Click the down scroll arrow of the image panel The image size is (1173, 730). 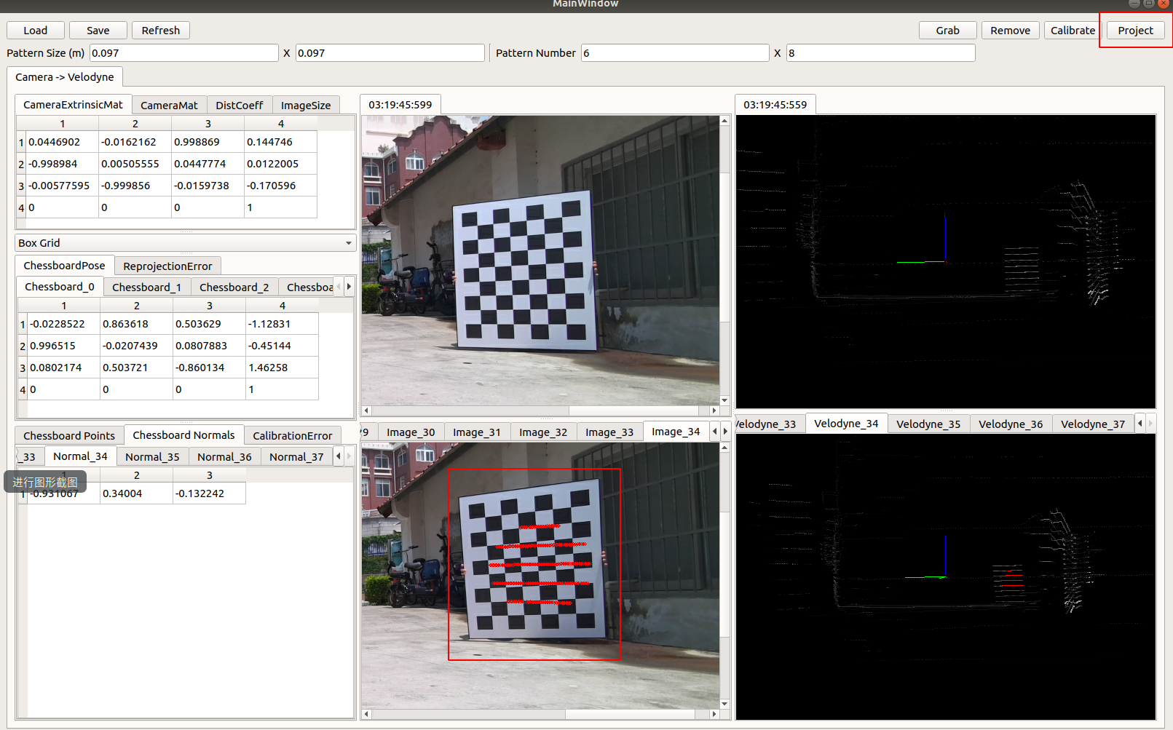(x=724, y=400)
